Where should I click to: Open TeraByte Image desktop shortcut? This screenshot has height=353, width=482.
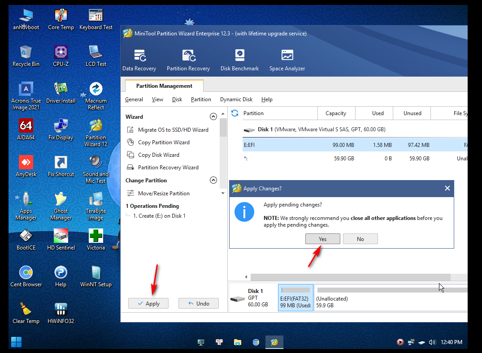point(96,207)
